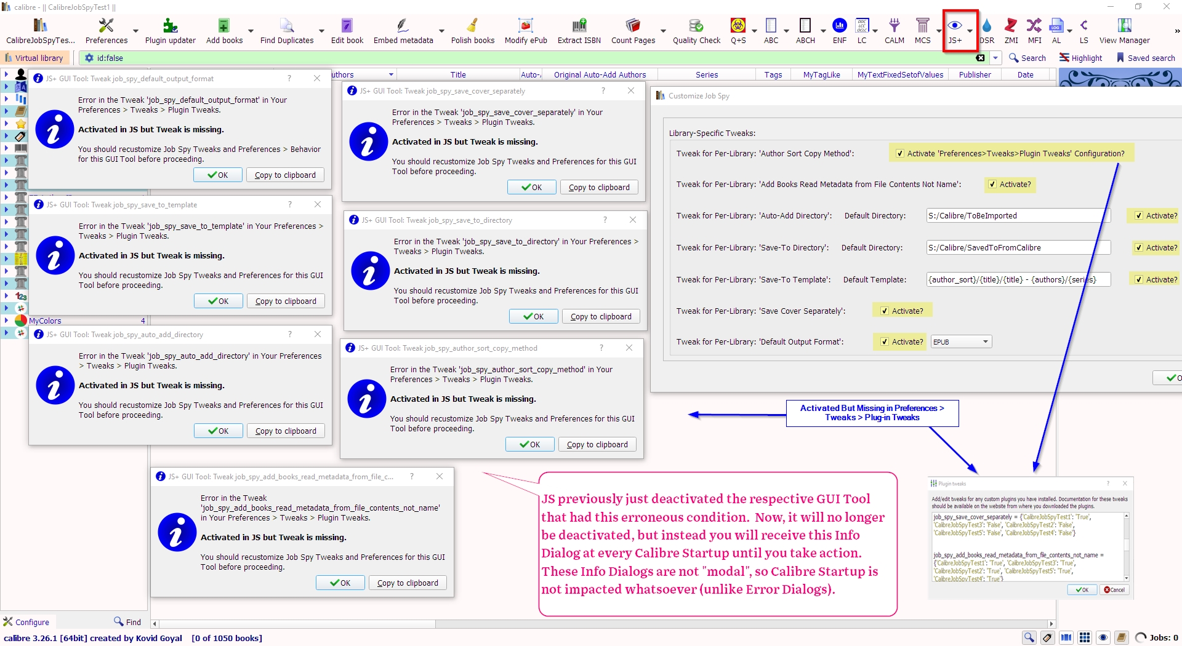The image size is (1182, 646).
Task: Toggle Activate for 'Default Output Format' tweak
Action: click(x=885, y=342)
